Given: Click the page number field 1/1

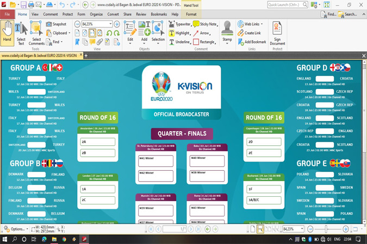Looking at the screenshot, I should coord(175,229).
